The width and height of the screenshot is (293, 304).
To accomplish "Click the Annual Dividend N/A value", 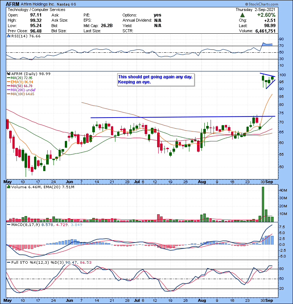I will point(157,21).
